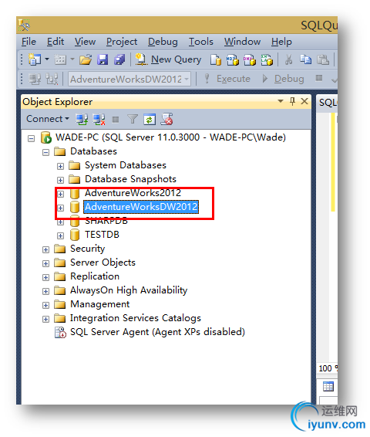Image resolution: width=370 pixels, height=437 pixels.
Task: Select the WADE-PC server node label
Action: (x=170, y=137)
